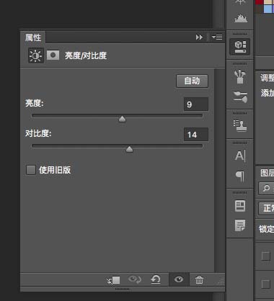This screenshot has width=274, height=301.
Task: Clip the adjustment to the layer below
Action: coord(113,280)
